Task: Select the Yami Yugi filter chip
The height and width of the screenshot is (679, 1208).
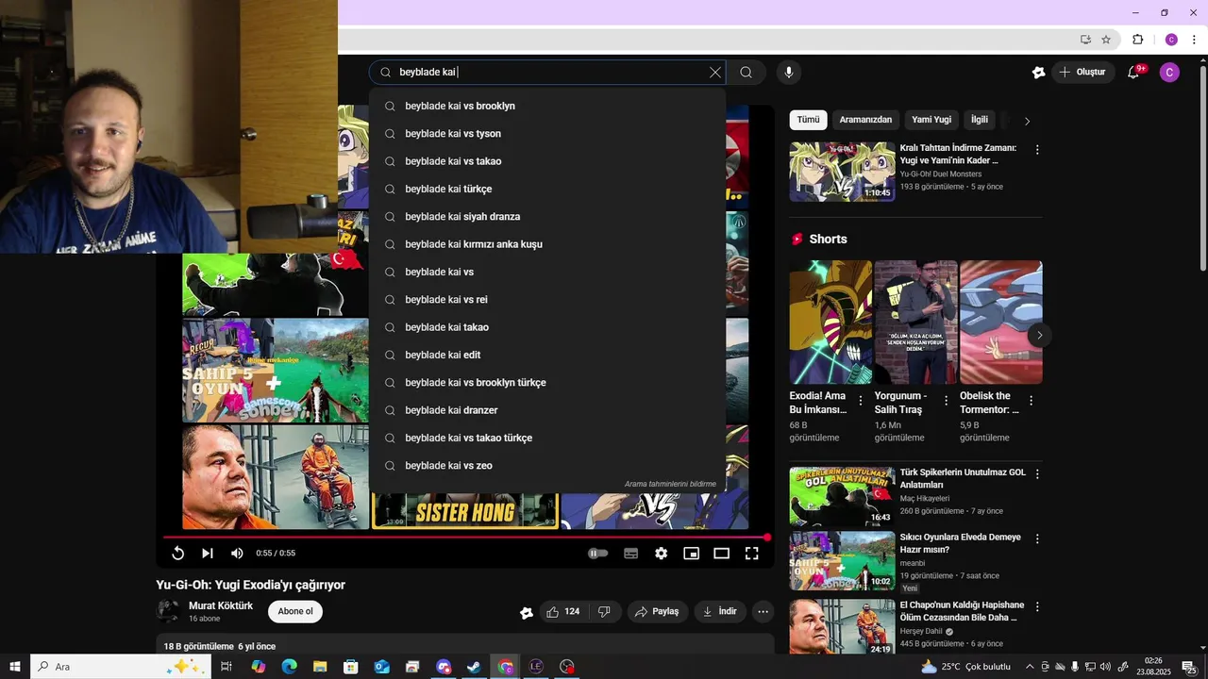Action: (x=931, y=120)
